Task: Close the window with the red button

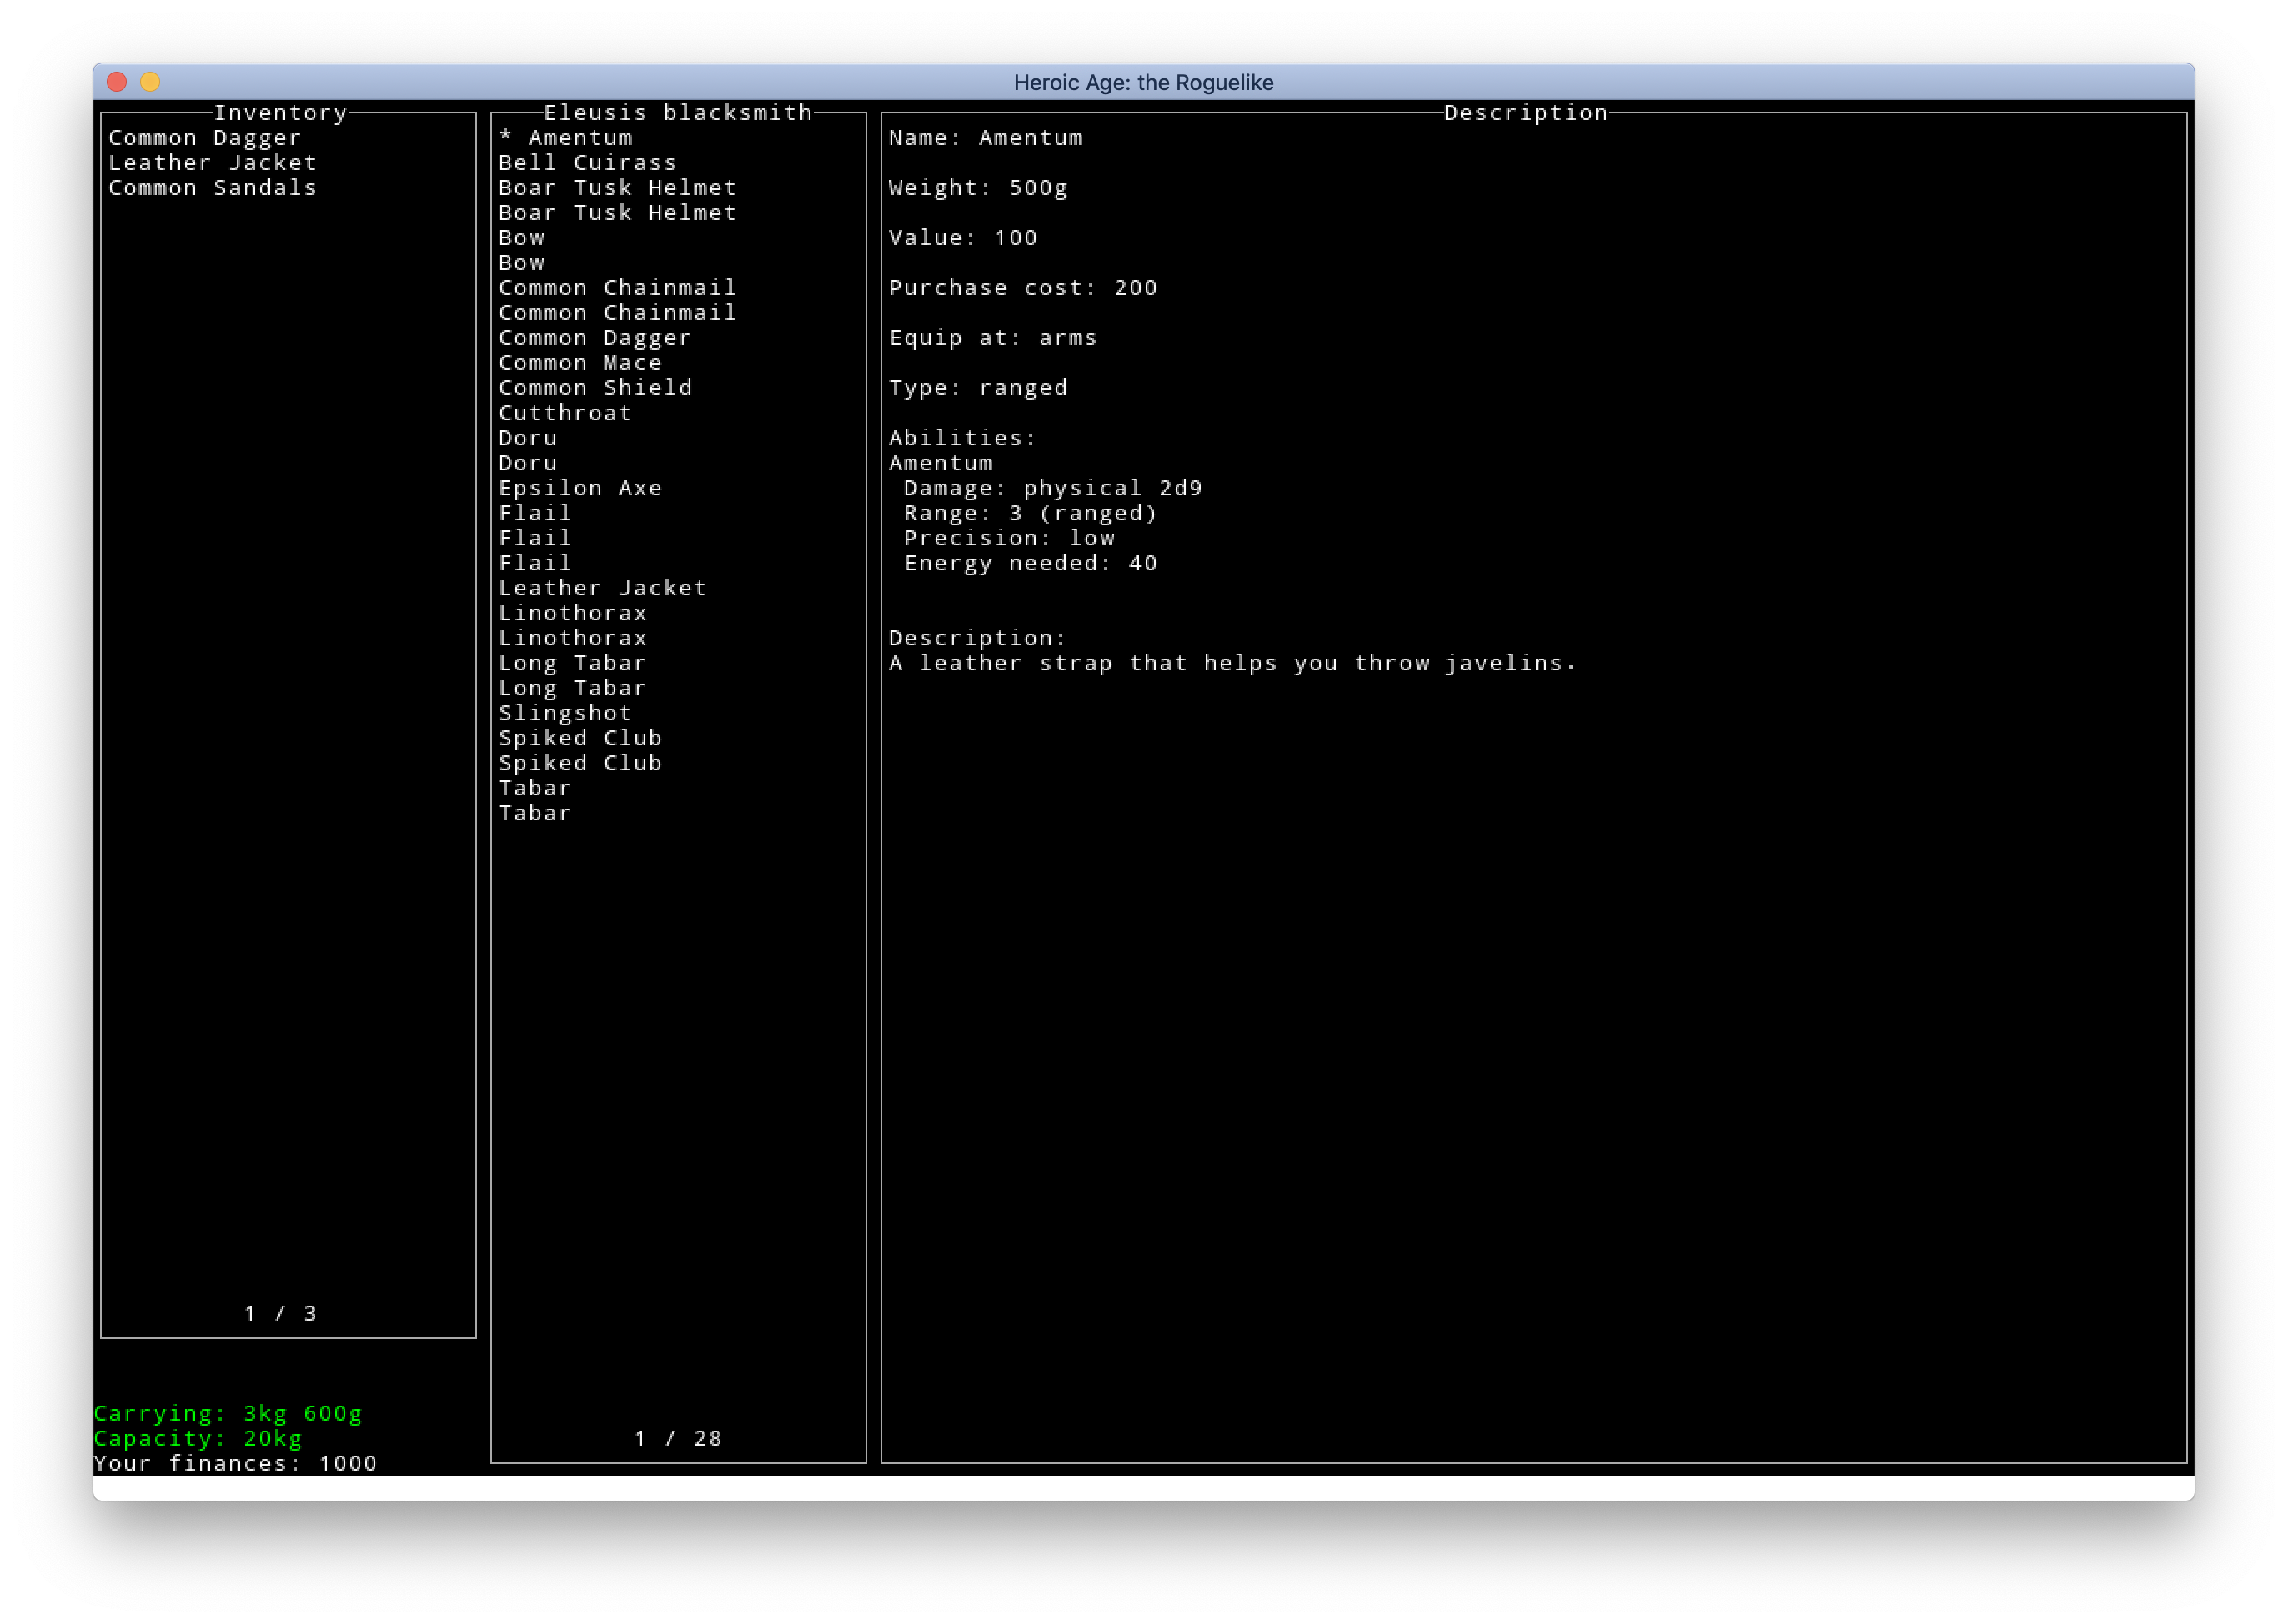Action: tap(117, 82)
